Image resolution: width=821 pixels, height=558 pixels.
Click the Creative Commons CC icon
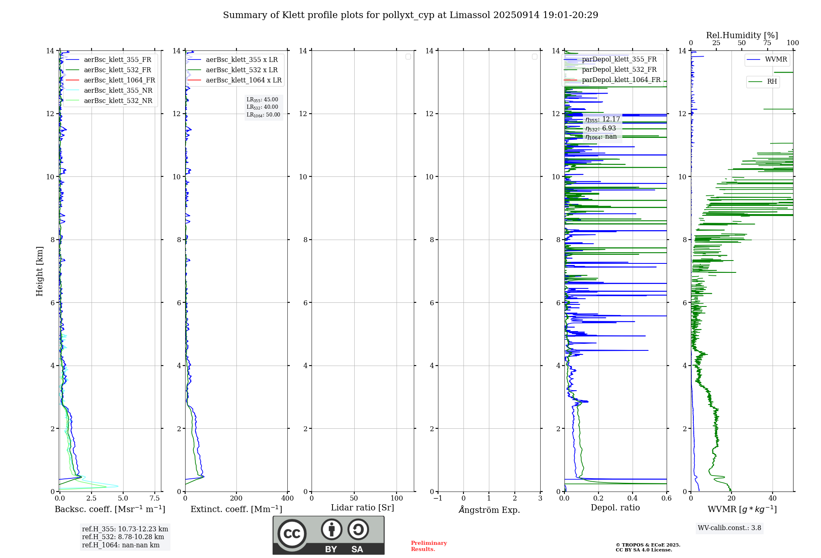pos(292,533)
